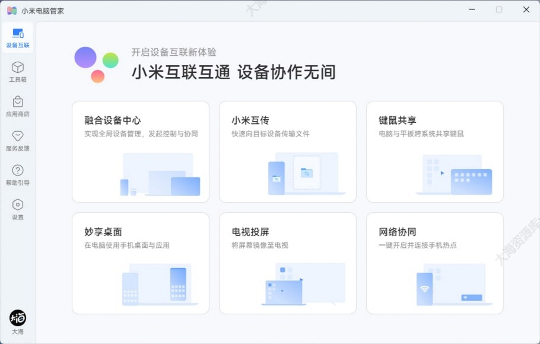This screenshot has height=344, width=540.
Task: Click the 融合设备中心 devices illustration
Action: click(160, 174)
